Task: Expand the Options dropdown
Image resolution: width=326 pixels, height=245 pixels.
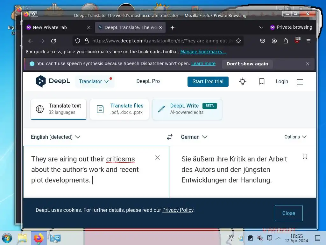Action: point(295,137)
